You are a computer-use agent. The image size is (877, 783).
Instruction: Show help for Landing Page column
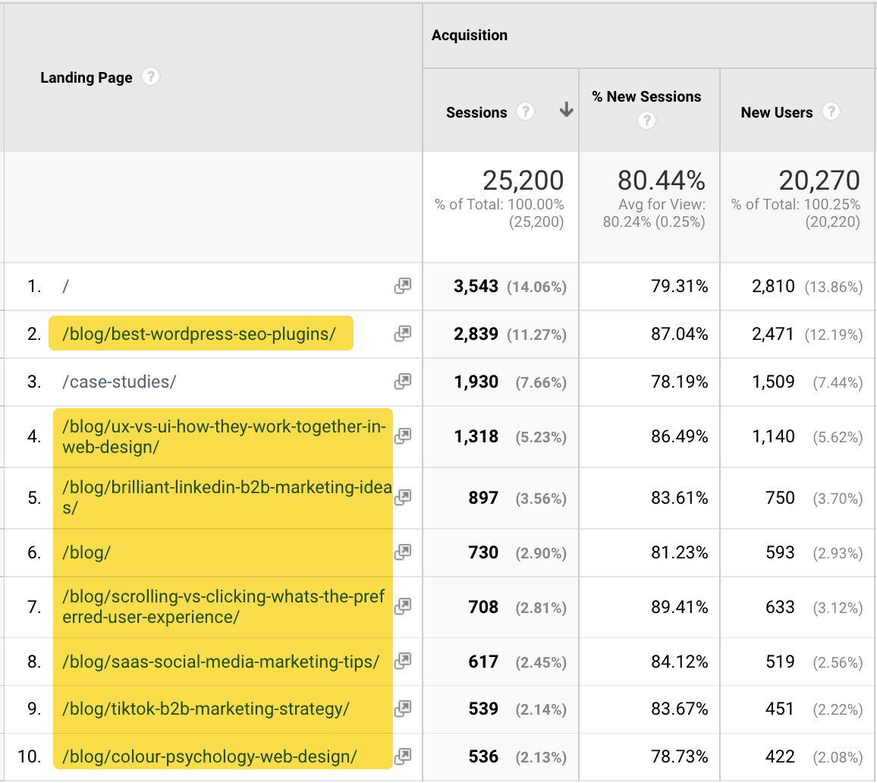[x=151, y=77]
